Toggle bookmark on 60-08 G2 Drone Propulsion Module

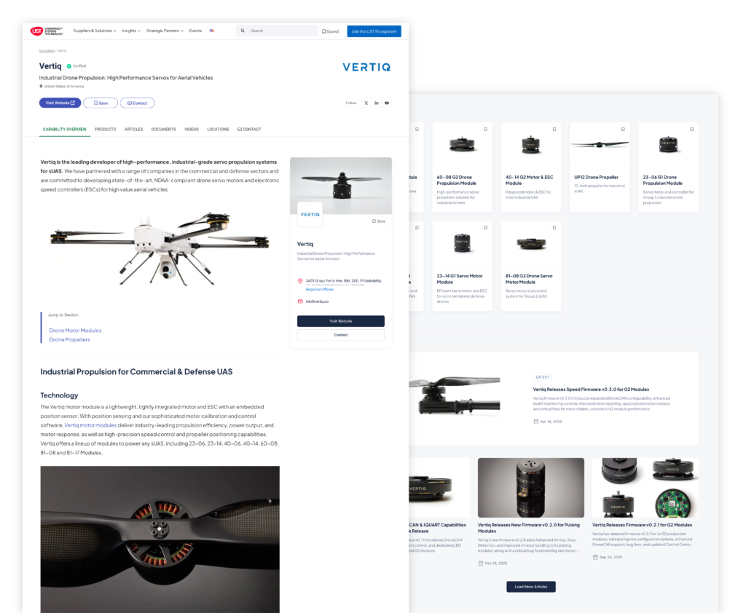(x=486, y=130)
